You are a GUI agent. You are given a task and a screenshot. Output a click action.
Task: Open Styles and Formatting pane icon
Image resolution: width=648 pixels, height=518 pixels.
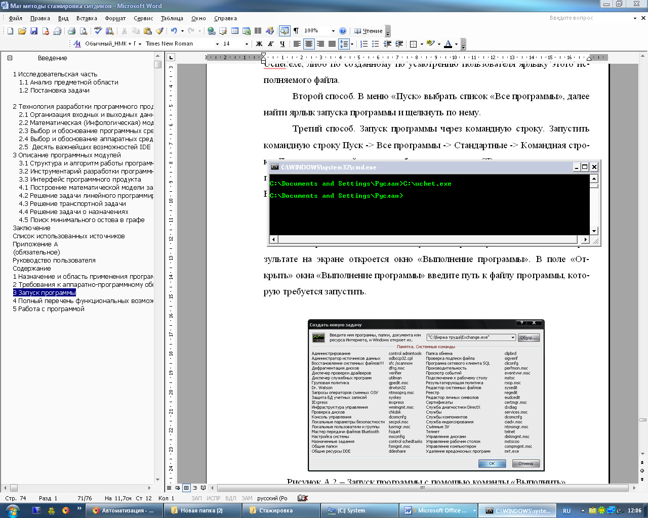(x=77, y=44)
